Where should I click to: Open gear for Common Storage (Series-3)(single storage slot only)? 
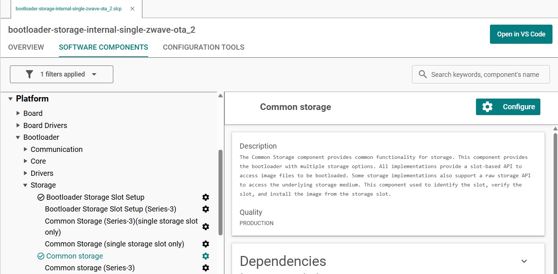click(x=206, y=227)
